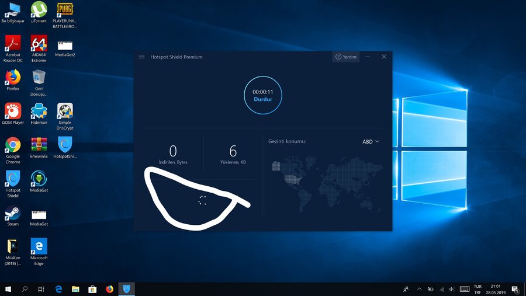The width and height of the screenshot is (526, 296).
Task: Select the Google Chrome desktop icon
Action: [13, 151]
